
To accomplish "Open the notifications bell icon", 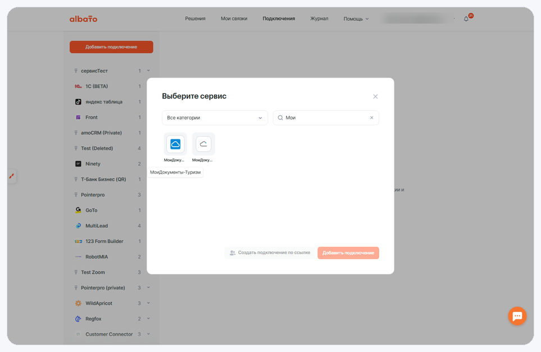I will 466,19.
